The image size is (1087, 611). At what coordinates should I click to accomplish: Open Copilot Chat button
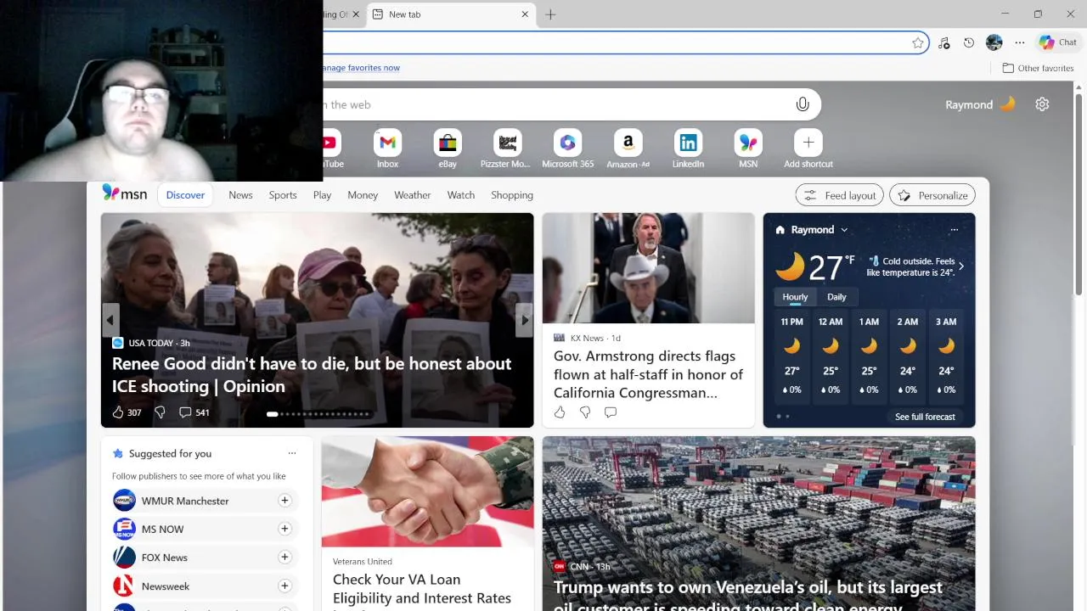click(1058, 42)
